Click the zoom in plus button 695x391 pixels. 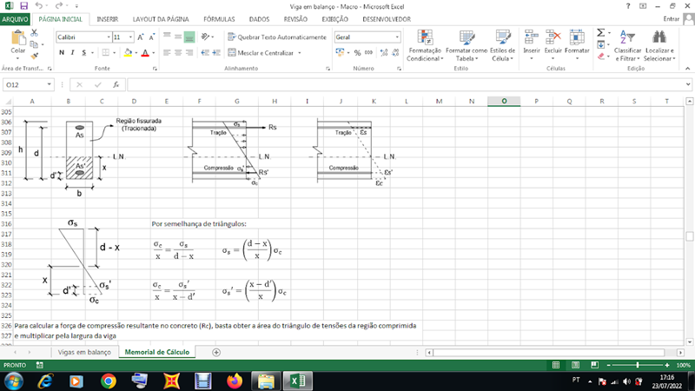coord(667,365)
